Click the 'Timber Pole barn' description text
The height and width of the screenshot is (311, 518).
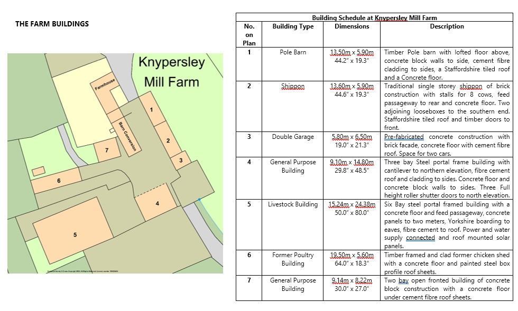pyautogui.click(x=447, y=65)
